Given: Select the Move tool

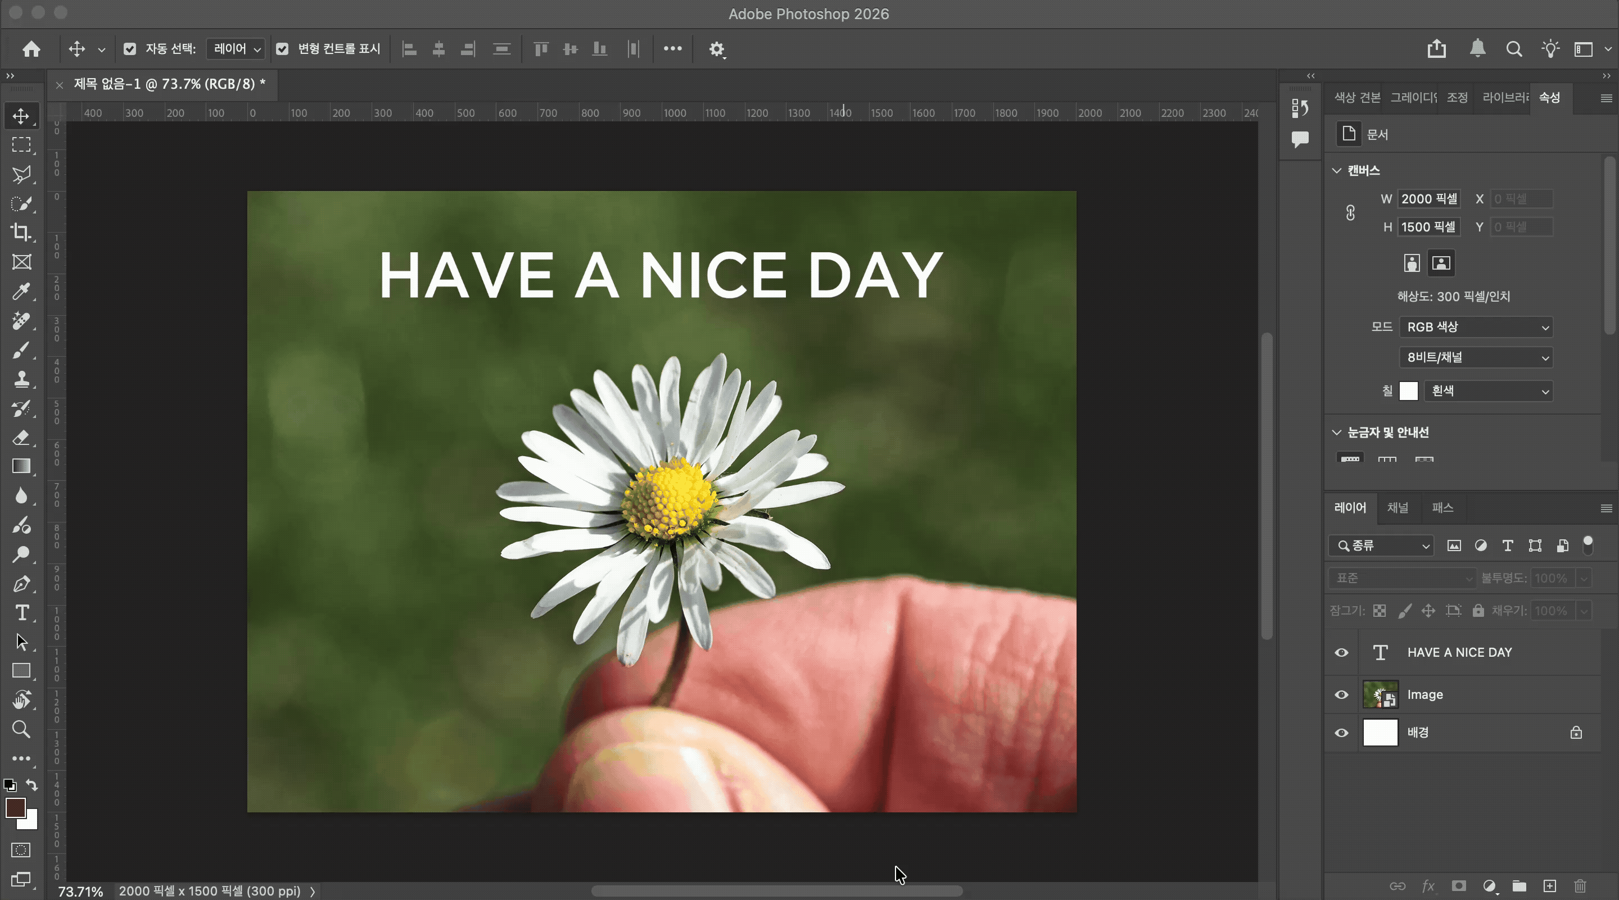Looking at the screenshot, I should pyautogui.click(x=21, y=116).
